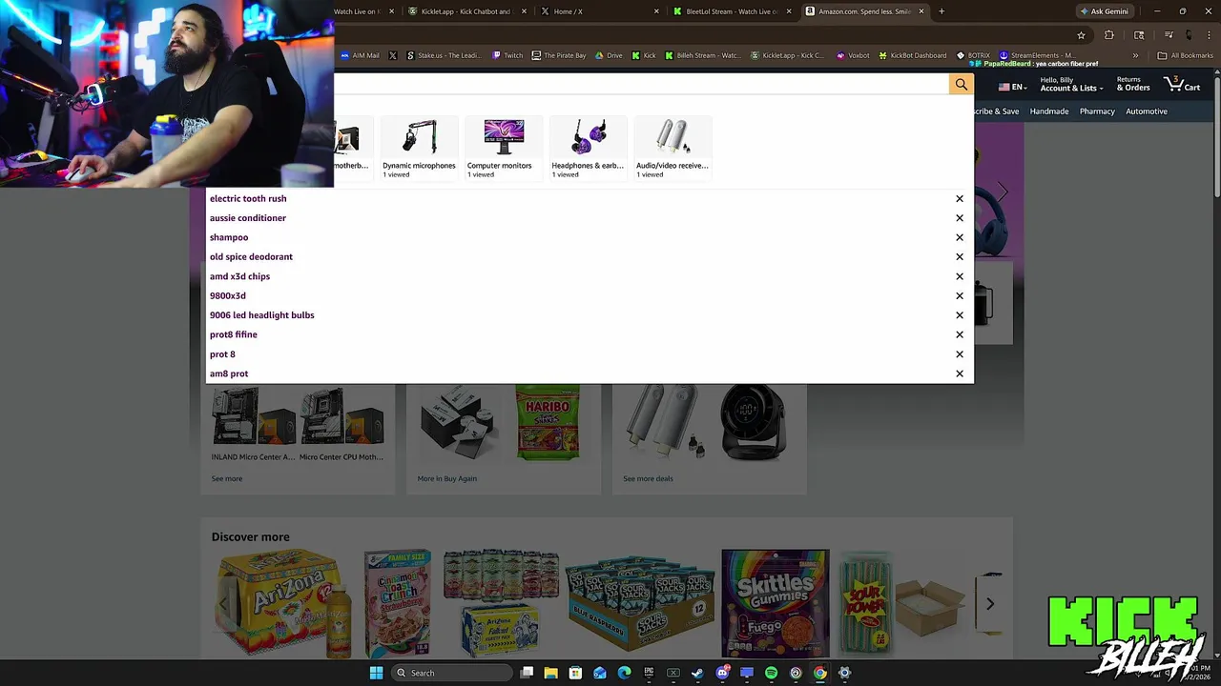Open the Automotive nav link
The height and width of the screenshot is (686, 1221).
(x=1146, y=111)
